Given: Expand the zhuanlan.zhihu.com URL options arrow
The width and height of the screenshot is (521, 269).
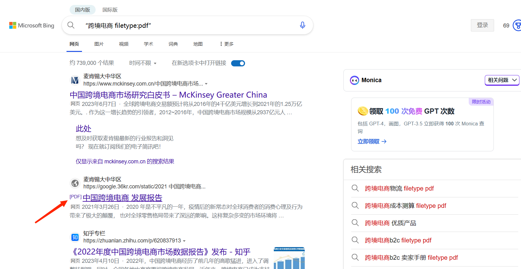Looking at the screenshot, I should tap(184, 241).
